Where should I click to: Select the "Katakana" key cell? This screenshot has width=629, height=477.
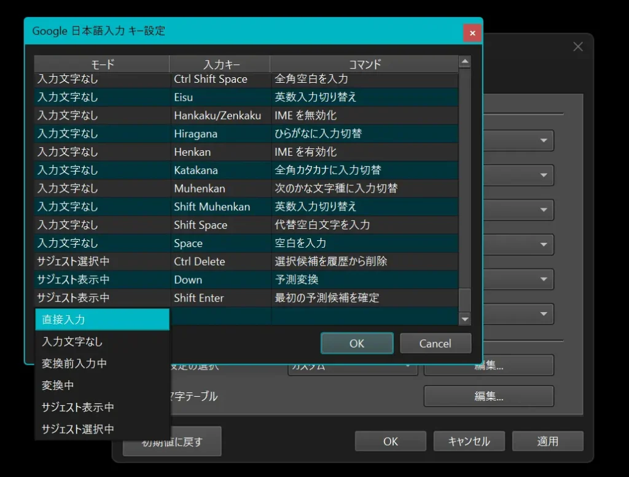[x=221, y=170]
